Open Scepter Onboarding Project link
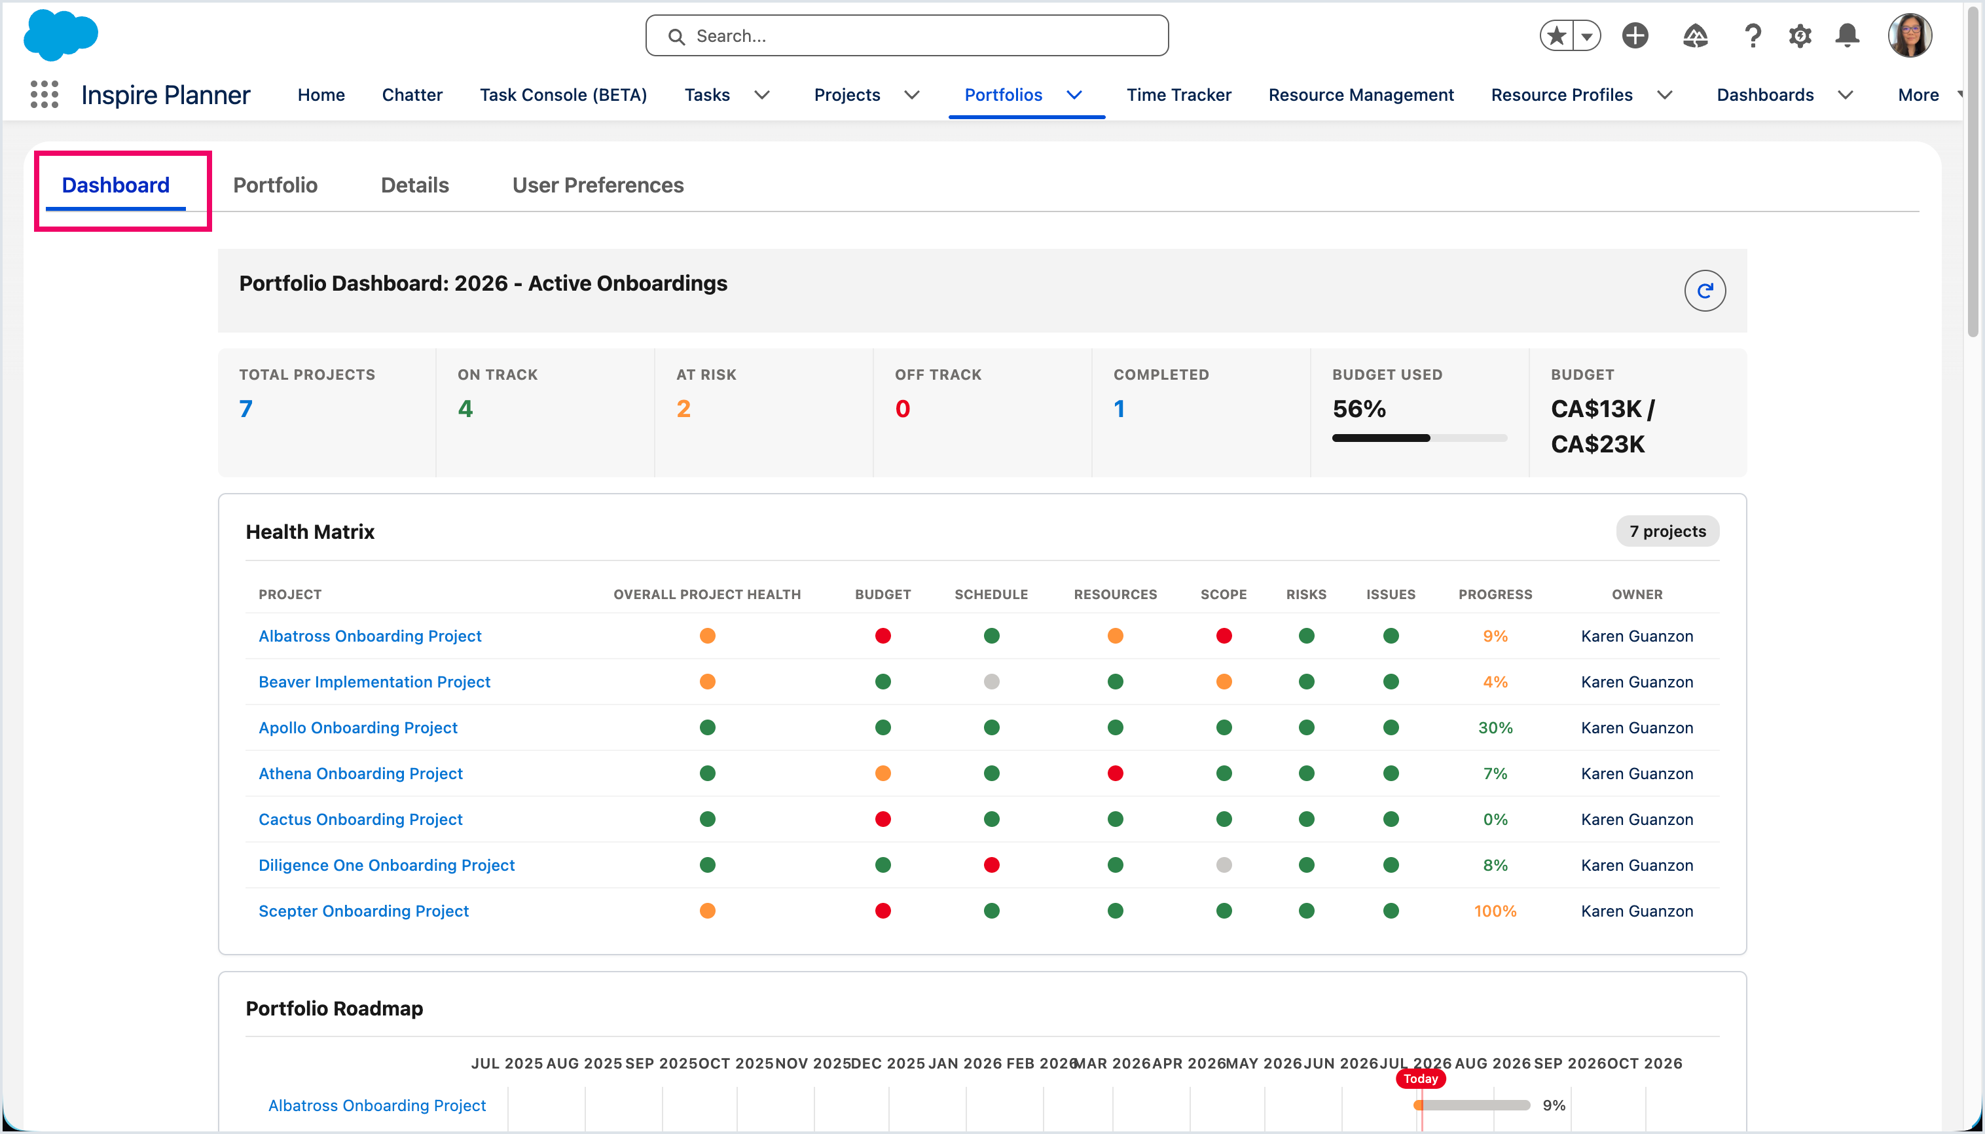This screenshot has width=1985, height=1134. point(363,911)
